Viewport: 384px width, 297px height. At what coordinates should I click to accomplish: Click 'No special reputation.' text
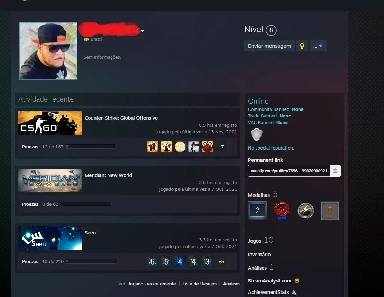click(271, 148)
